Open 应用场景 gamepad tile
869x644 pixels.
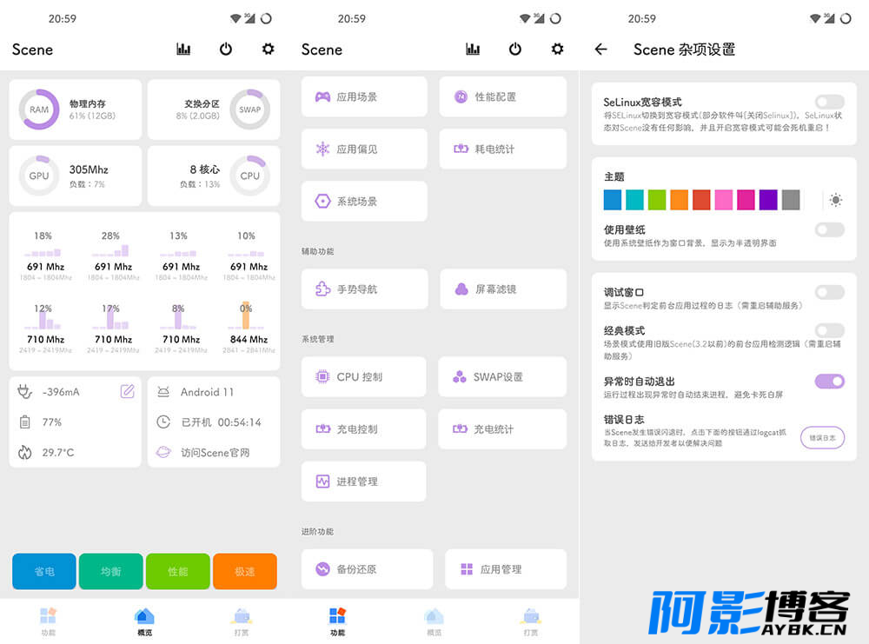(364, 96)
